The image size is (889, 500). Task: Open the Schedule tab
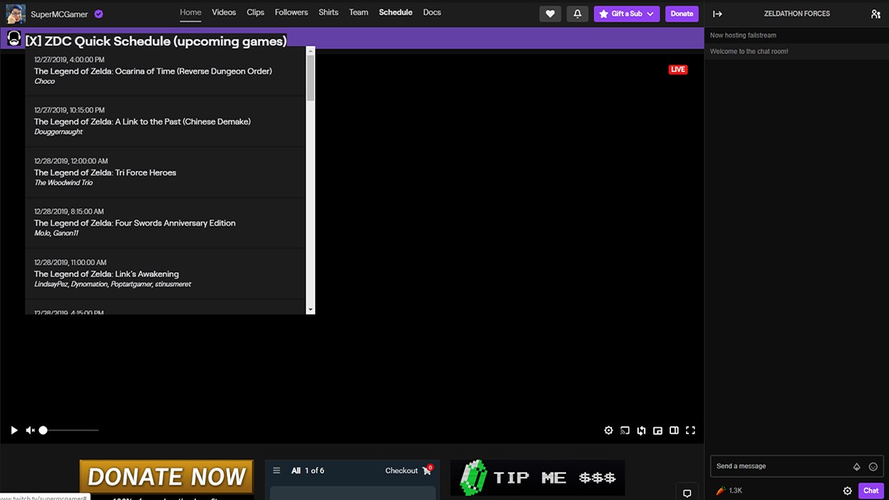(395, 12)
